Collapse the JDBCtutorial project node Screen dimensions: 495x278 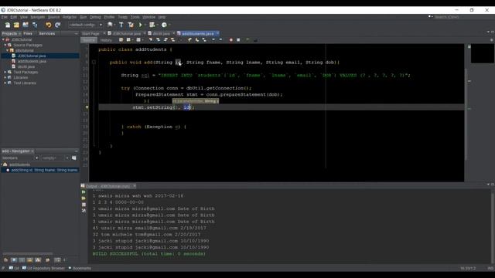pyautogui.click(x=3, y=39)
